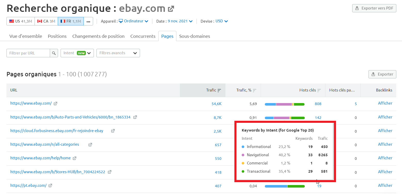This screenshot has width=402, height=194.
Task: Click Afficher backlinks for the ebay.com homepage row
Action: (385, 103)
